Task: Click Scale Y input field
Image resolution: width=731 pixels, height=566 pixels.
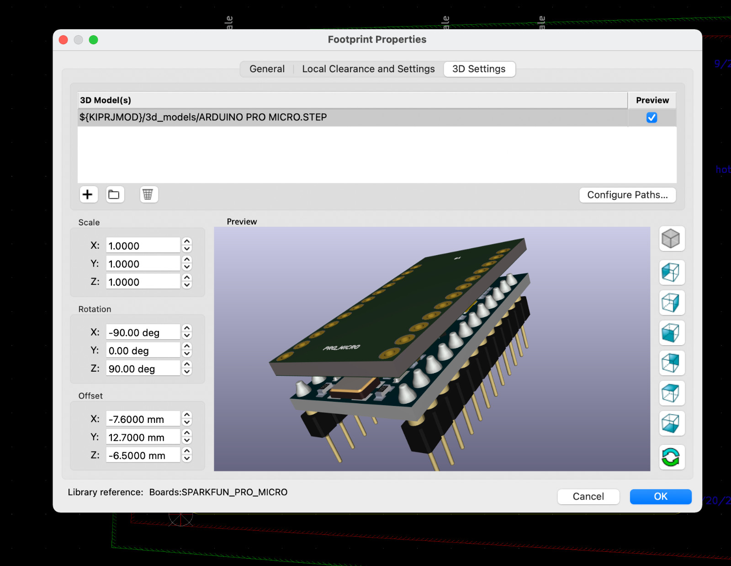Action: coord(143,264)
